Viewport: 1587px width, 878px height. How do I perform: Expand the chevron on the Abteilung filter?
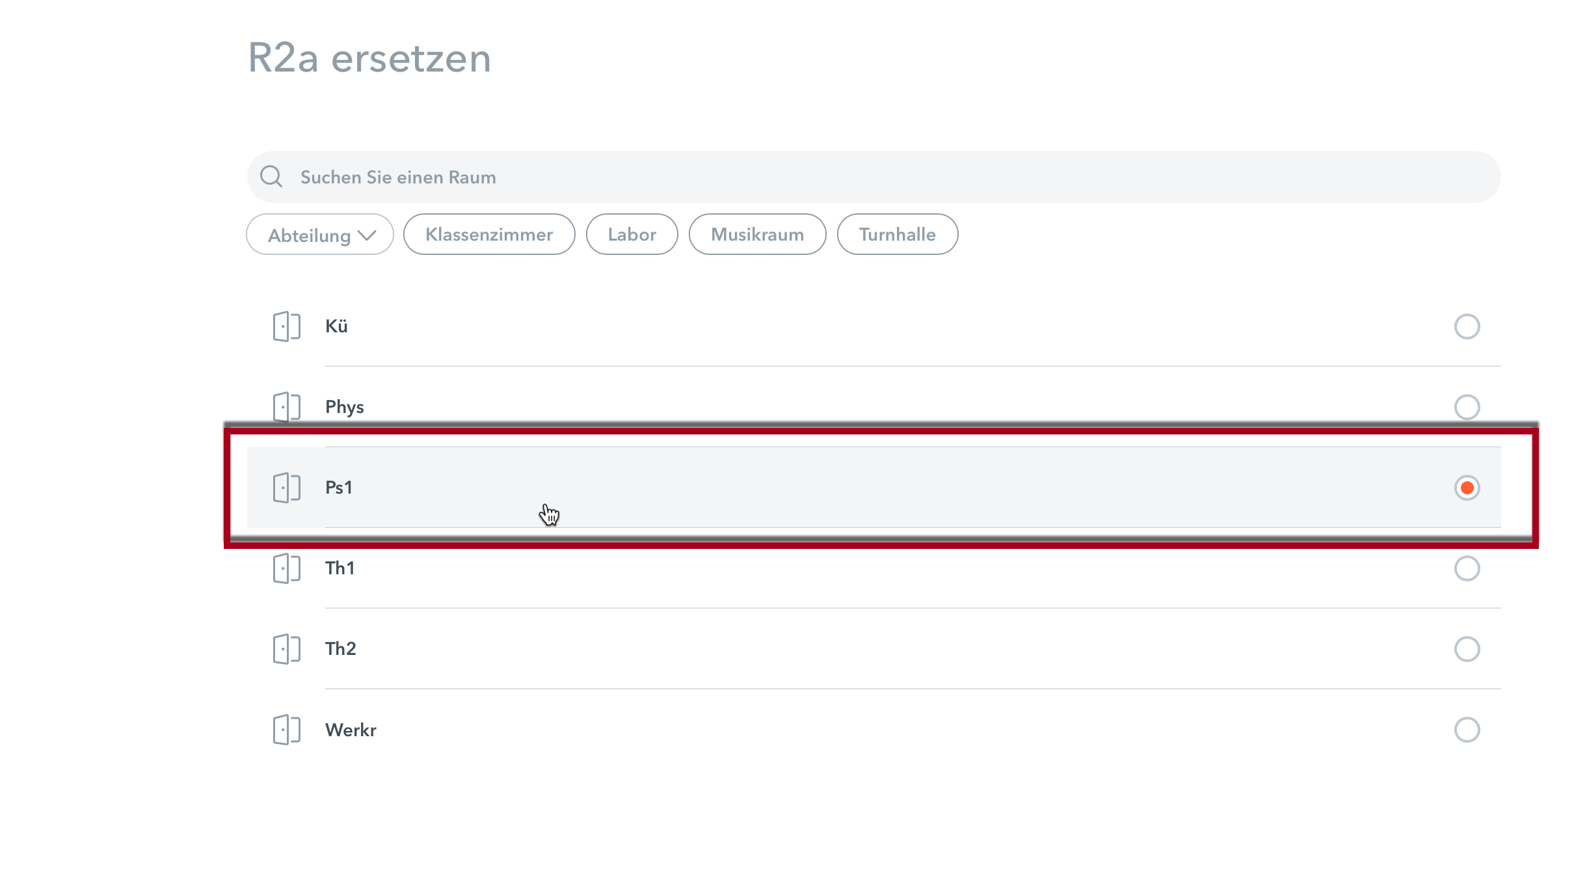click(x=367, y=235)
